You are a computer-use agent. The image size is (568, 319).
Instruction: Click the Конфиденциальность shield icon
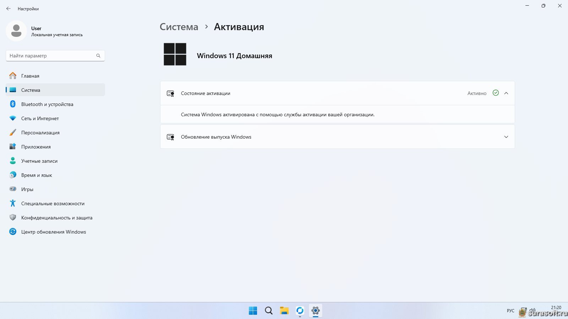[x=13, y=217]
